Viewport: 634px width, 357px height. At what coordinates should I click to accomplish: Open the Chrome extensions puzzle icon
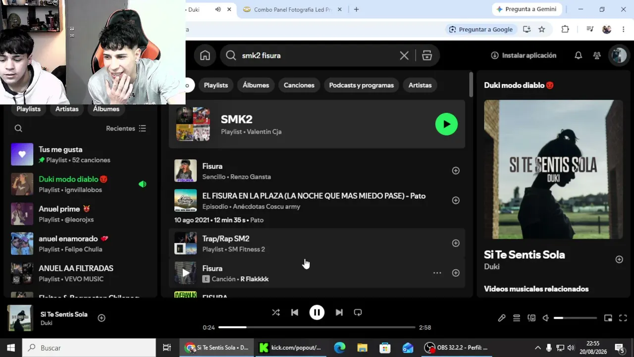(x=565, y=29)
